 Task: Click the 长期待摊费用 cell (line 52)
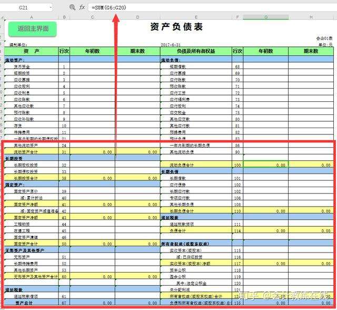coord(32,264)
